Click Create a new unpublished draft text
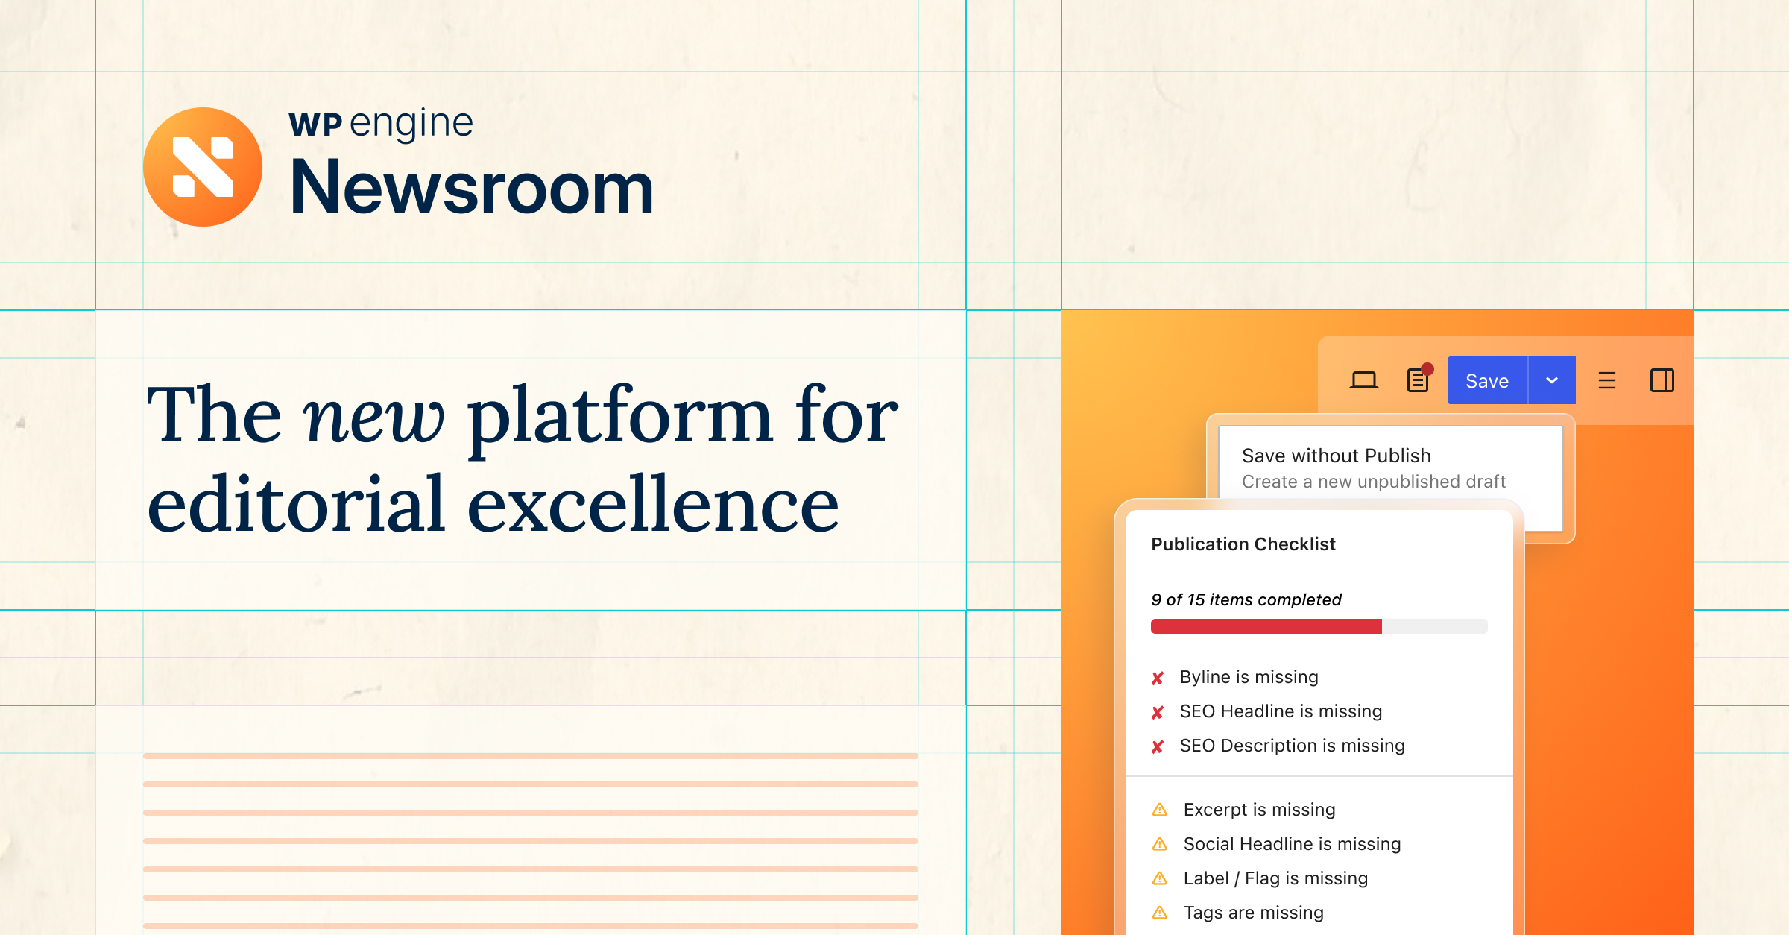Image resolution: width=1789 pixels, height=935 pixels. [x=1373, y=482]
